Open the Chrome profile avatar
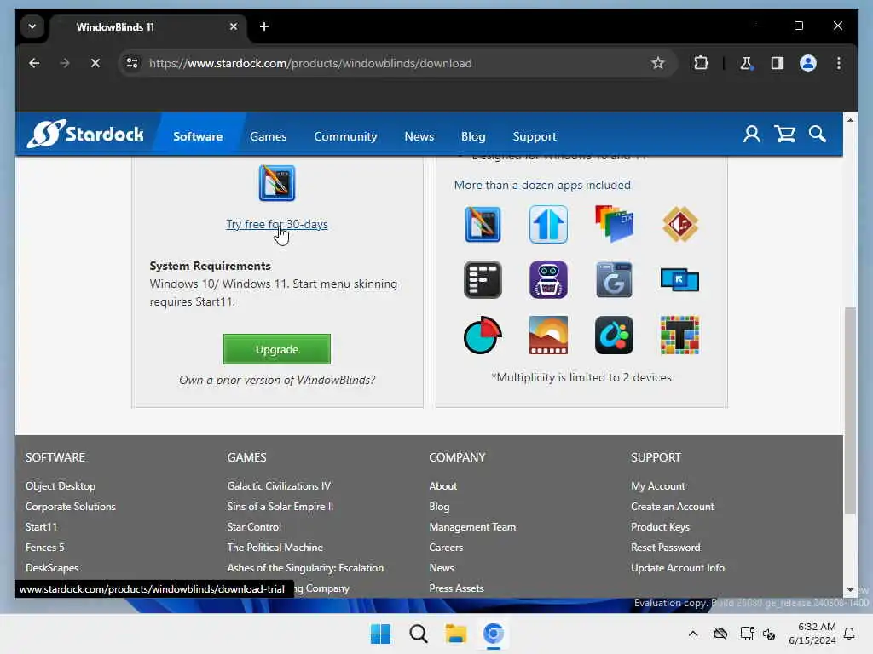The width and height of the screenshot is (873, 654). coord(808,63)
